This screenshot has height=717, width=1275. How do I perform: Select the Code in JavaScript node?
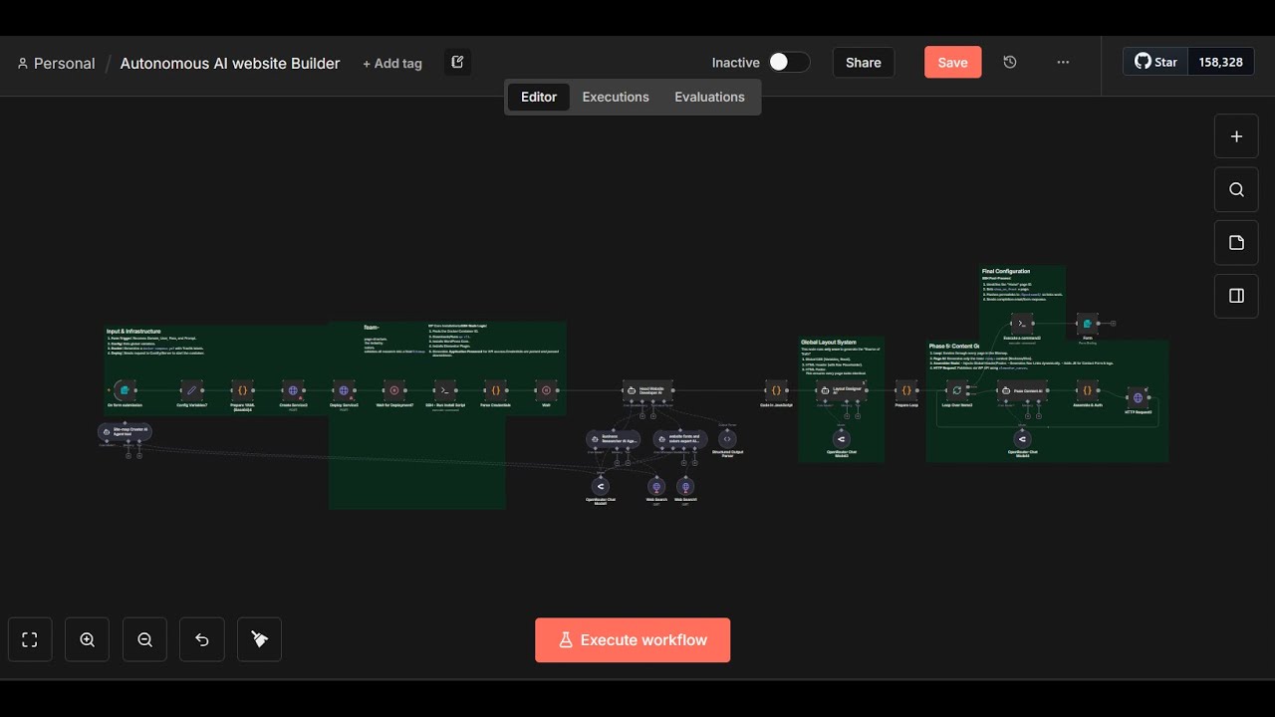[x=776, y=390]
